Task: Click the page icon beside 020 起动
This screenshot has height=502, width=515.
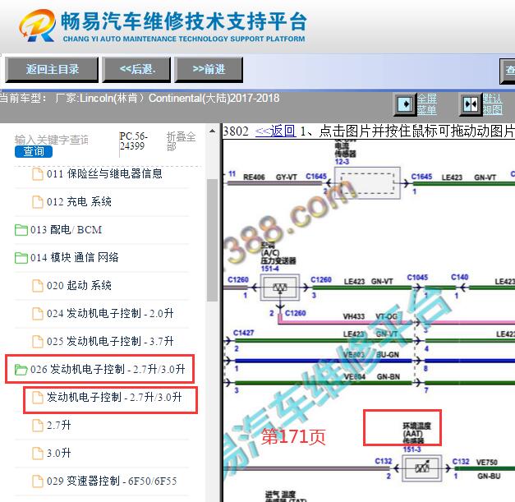Action: [38, 285]
